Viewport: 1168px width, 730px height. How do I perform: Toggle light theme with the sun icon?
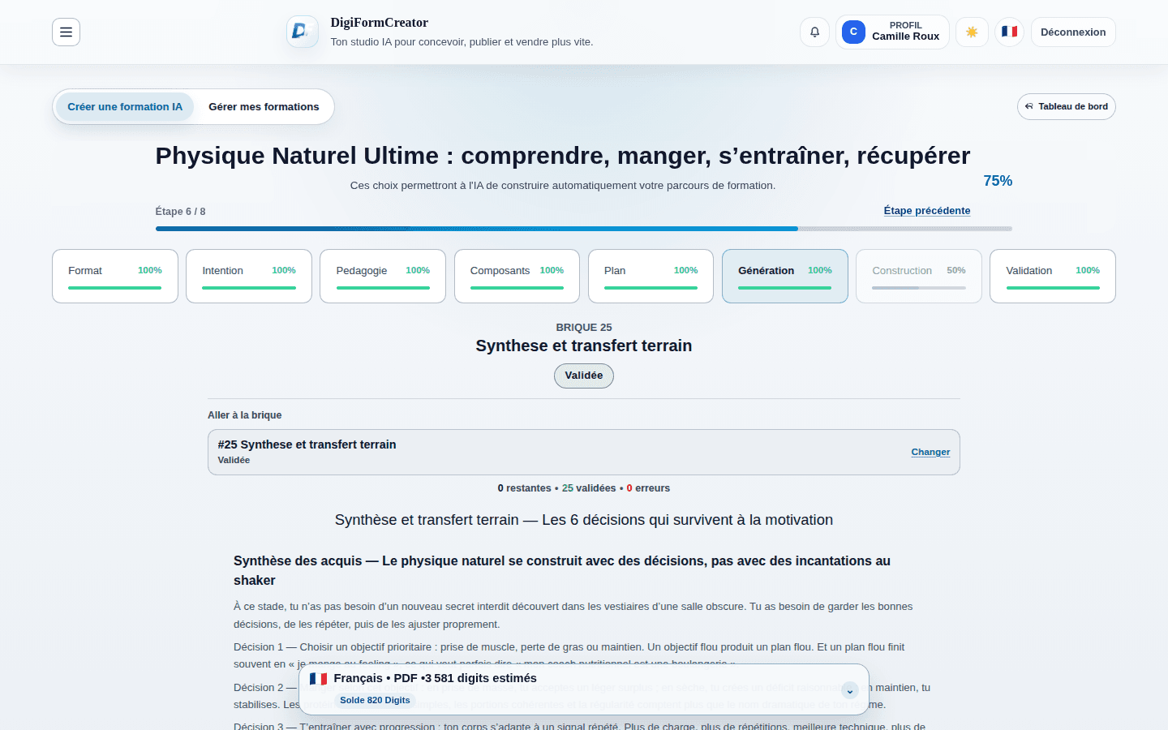[972, 32]
